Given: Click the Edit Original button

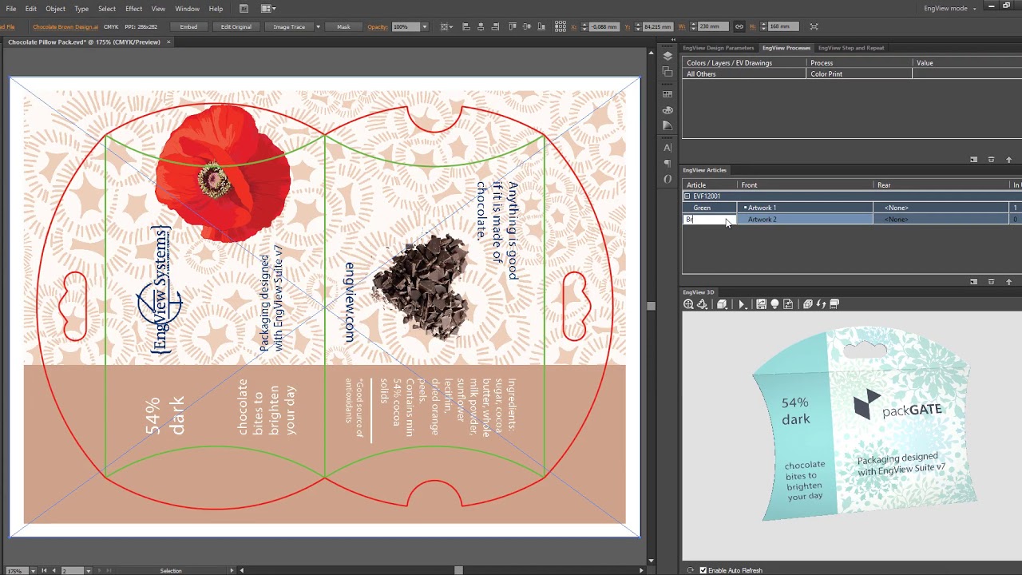Looking at the screenshot, I should coord(236,27).
